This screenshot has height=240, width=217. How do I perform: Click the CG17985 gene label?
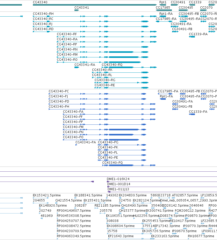point(163,7)
